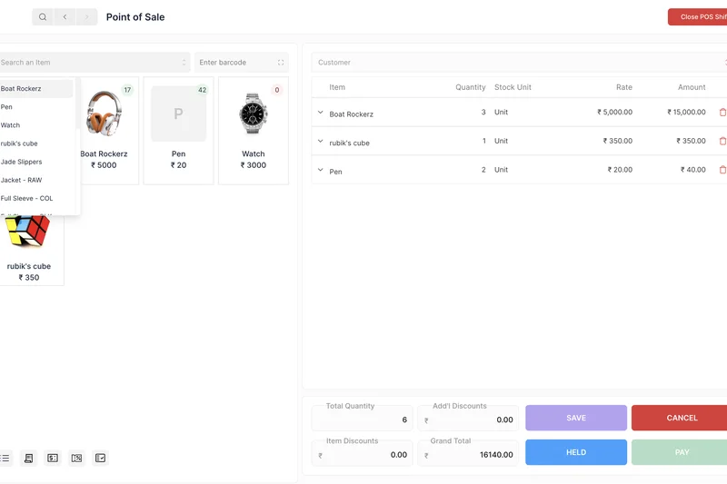Screen dimensions: 727x484
Task: Click the percent coupon icon at bottom
Action: coord(76,459)
